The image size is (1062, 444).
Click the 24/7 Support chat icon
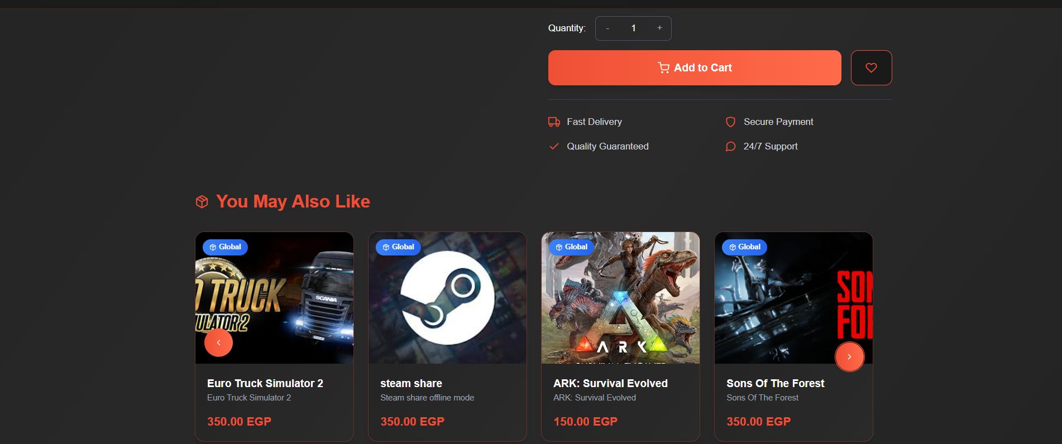(x=730, y=146)
